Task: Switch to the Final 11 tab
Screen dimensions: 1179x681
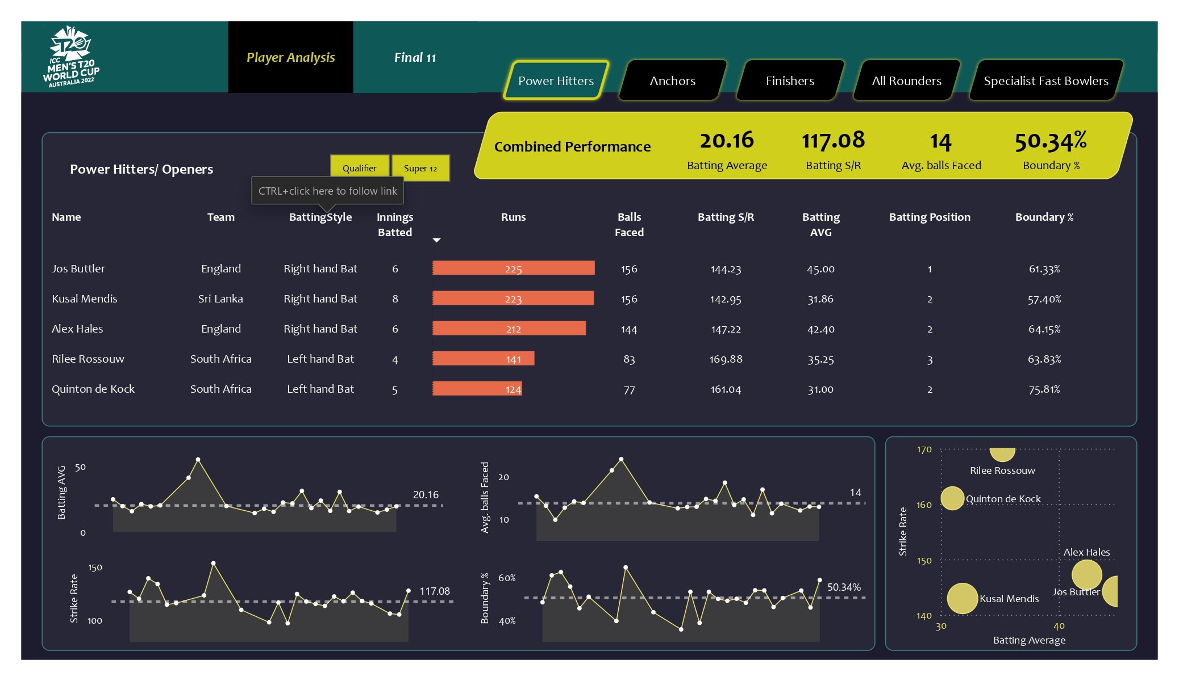Action: [x=415, y=57]
